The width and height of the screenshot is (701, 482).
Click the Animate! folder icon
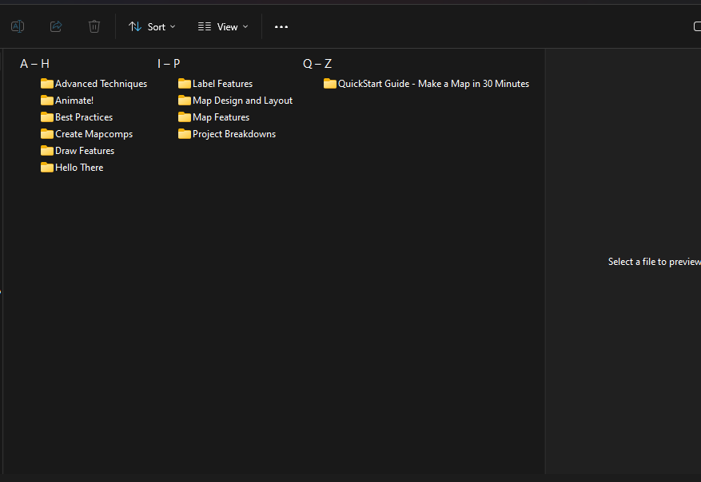coord(47,101)
